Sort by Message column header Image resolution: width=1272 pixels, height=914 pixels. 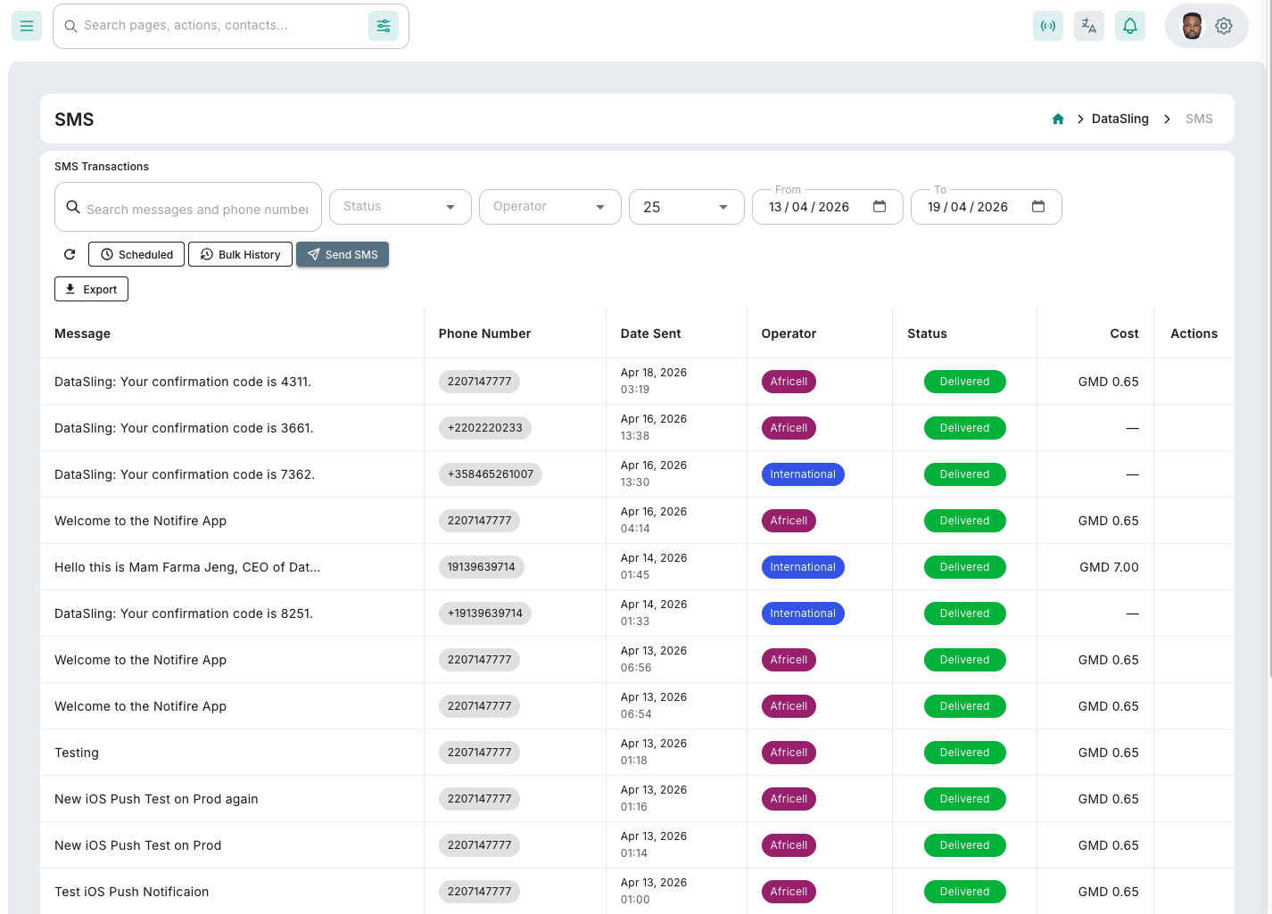pyautogui.click(x=82, y=333)
